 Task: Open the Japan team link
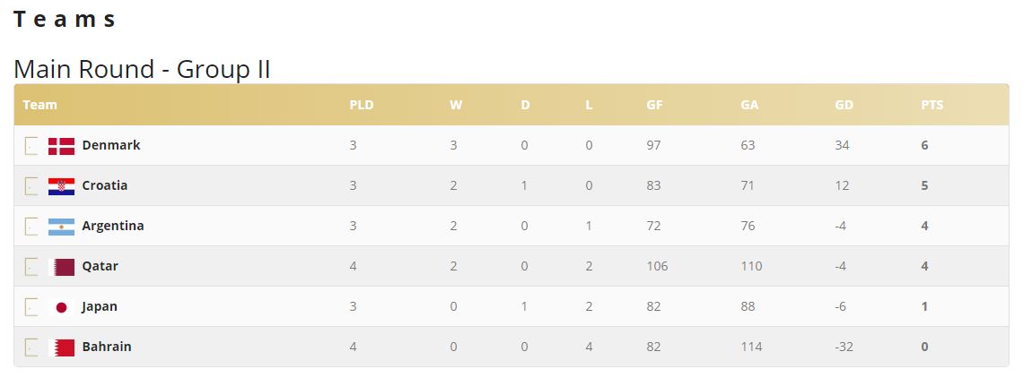(100, 306)
